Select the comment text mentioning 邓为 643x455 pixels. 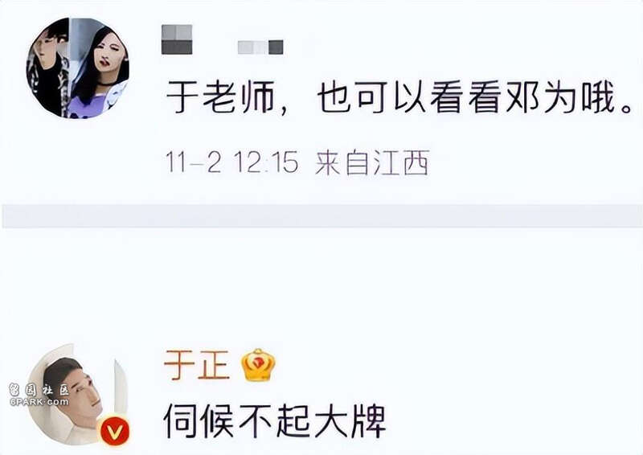coord(399,97)
